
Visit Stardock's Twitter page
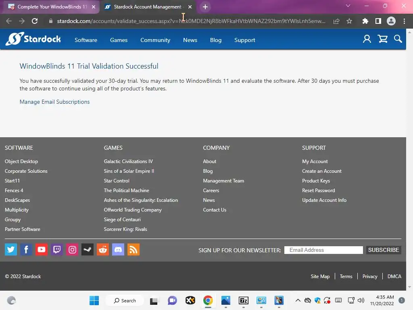tap(11, 249)
